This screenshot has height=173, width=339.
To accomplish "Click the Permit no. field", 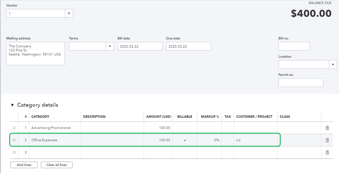I will click(301, 83).
